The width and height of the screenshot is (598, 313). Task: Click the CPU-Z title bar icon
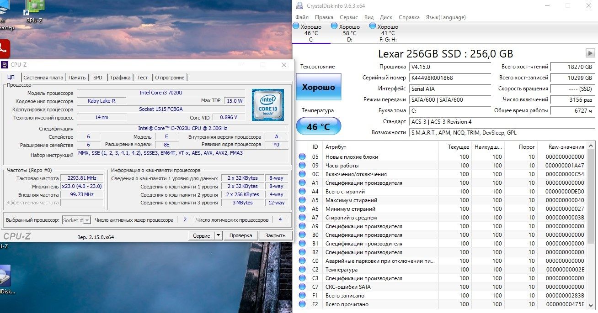click(4, 65)
